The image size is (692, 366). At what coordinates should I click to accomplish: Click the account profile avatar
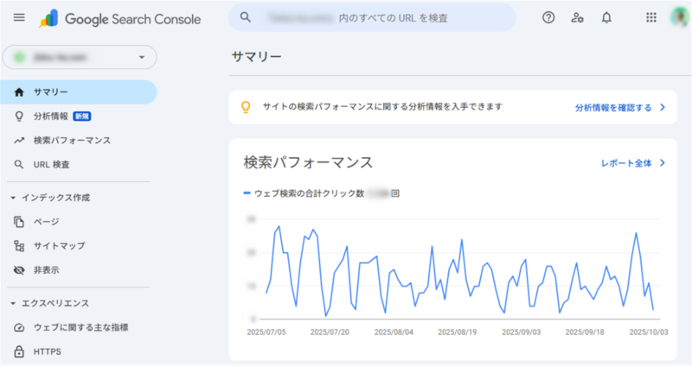pos(679,17)
